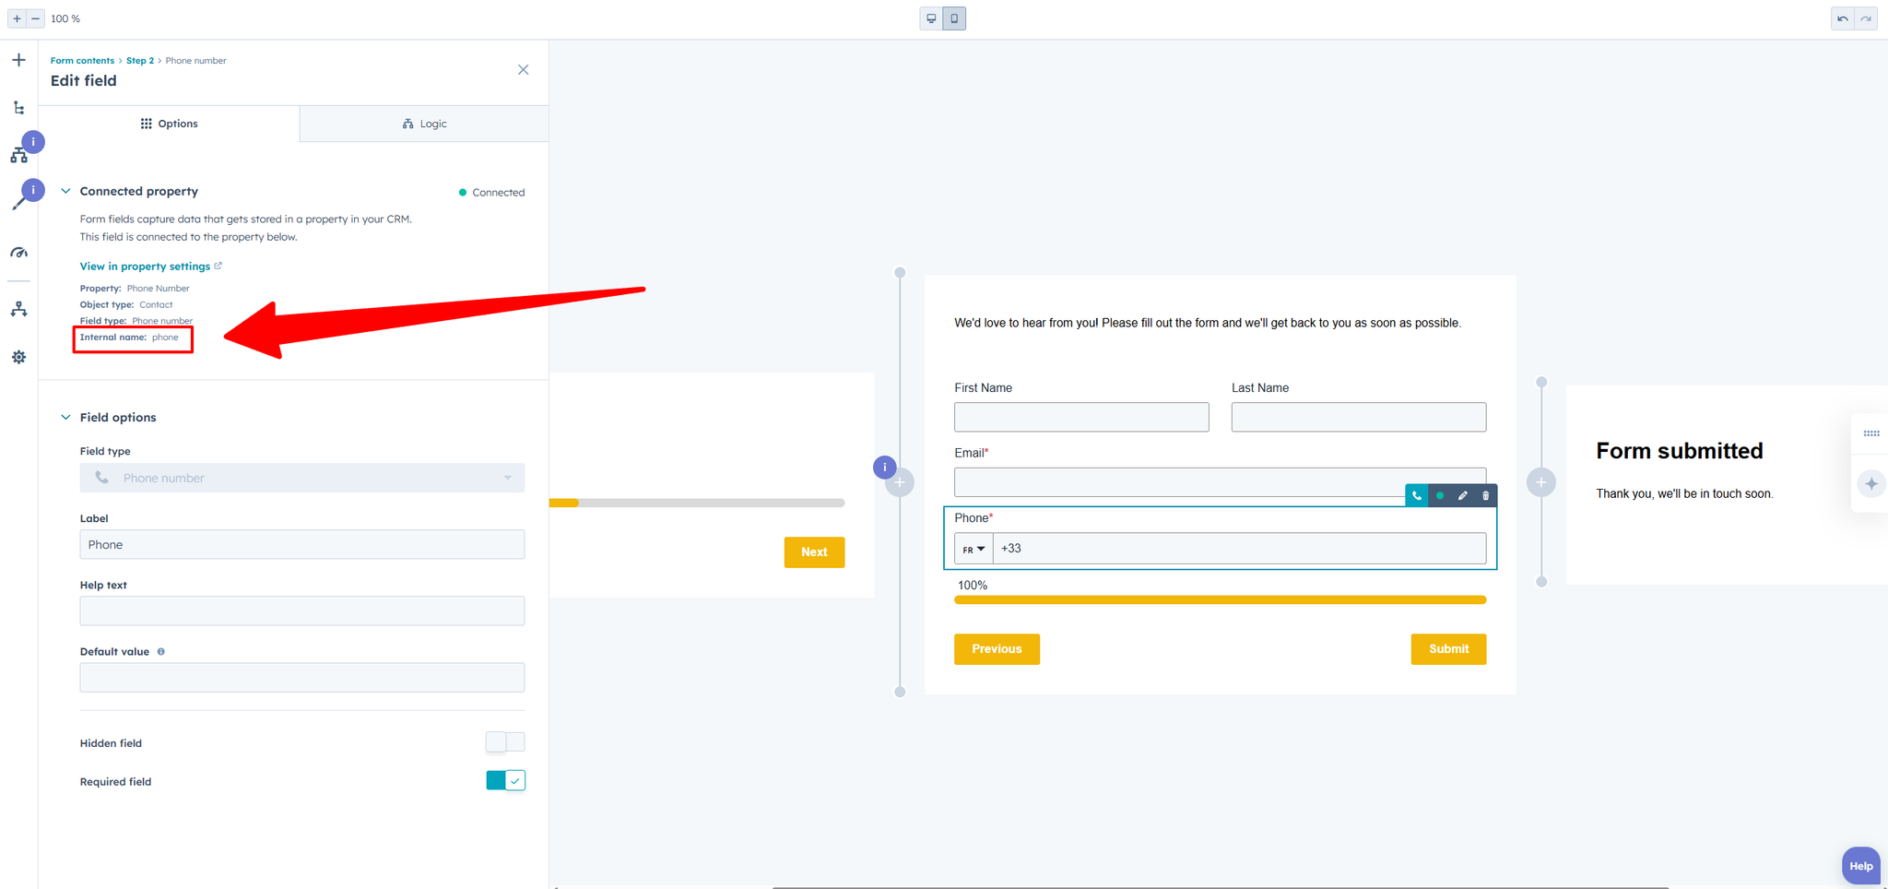Collapse the Field options section
Viewport: 1888px width, 889px height.
[x=65, y=417]
